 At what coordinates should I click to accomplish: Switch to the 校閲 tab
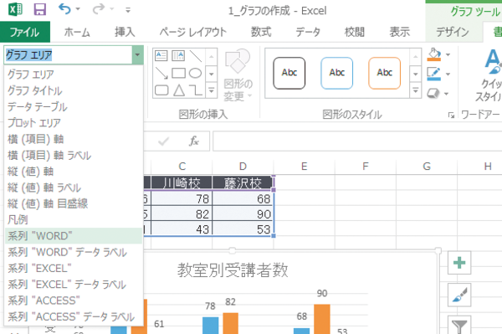coord(355,32)
